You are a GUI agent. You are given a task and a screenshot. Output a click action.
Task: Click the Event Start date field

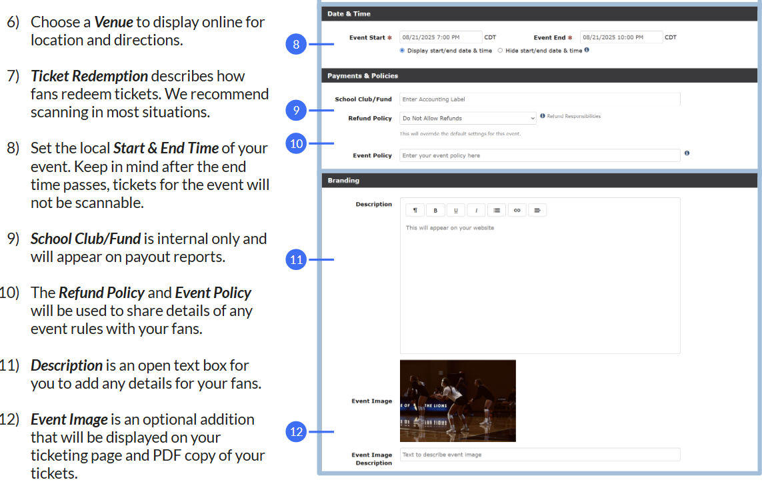pos(440,37)
